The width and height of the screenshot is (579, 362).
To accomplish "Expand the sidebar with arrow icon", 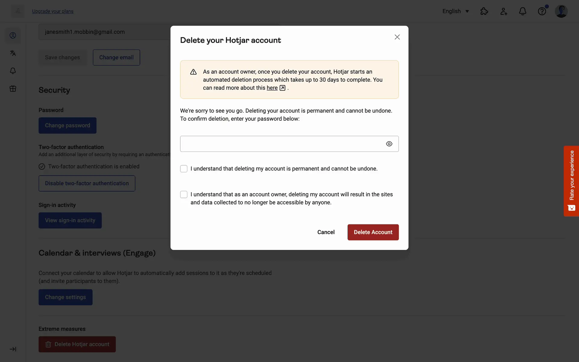I will [x=13, y=349].
